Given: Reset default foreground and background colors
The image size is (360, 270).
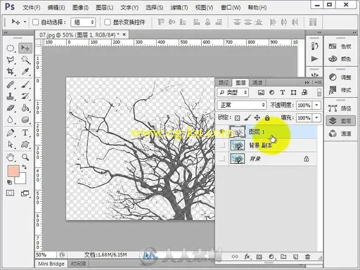Looking at the screenshot, I should (x=9, y=182).
